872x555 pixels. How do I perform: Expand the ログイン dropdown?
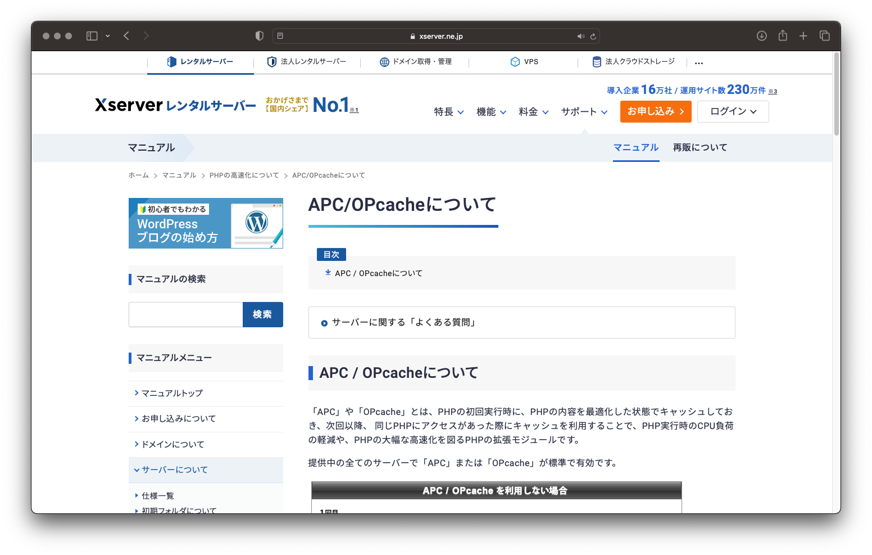point(733,111)
